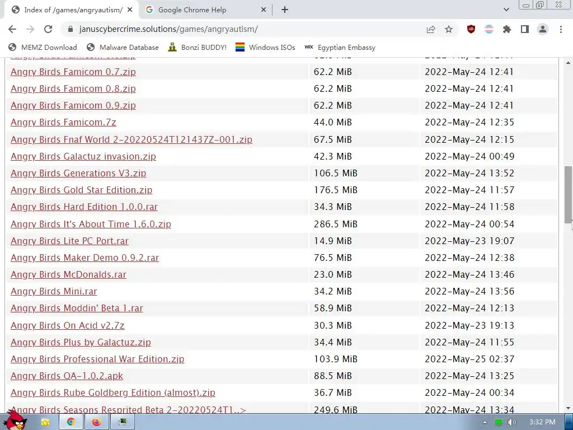
Task: Open the Chrome taskbar icon
Action: click(71, 423)
